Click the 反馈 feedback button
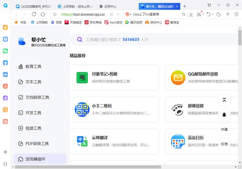This screenshot has width=242, height=169. click(x=224, y=144)
